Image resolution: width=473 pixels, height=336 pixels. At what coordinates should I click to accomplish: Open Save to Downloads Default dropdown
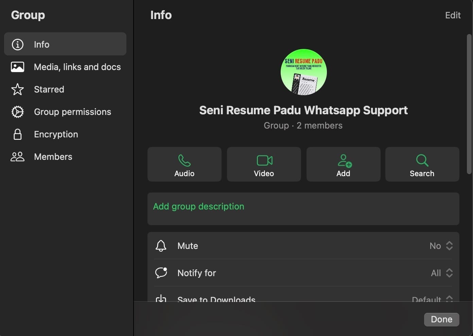(x=432, y=299)
